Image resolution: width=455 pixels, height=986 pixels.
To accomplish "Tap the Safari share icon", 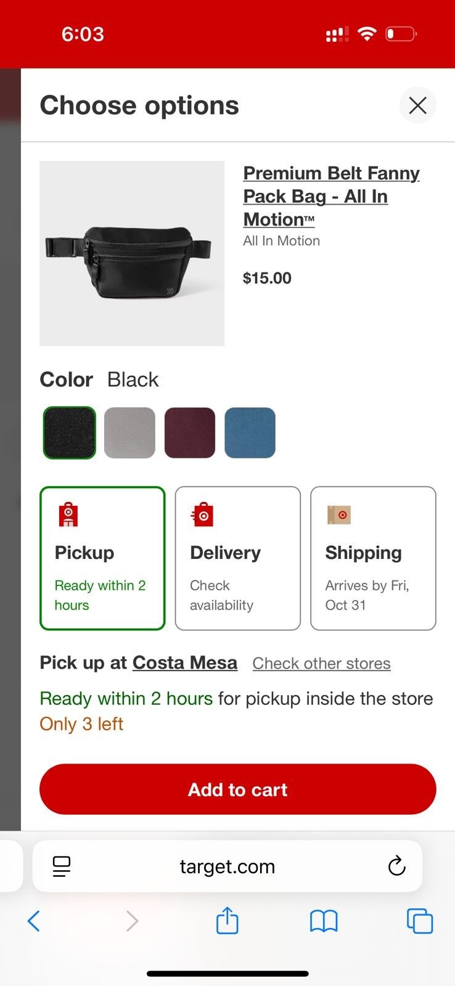I will pos(227,921).
